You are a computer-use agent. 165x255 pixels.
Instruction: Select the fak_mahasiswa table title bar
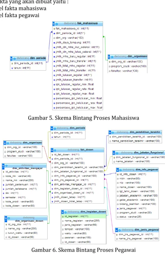pyautogui.click(x=78, y=24)
